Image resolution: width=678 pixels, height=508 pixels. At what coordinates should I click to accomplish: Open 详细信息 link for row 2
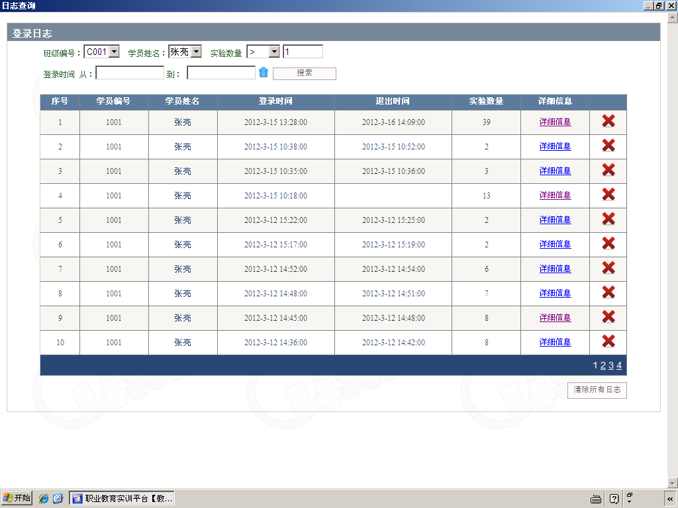(556, 146)
